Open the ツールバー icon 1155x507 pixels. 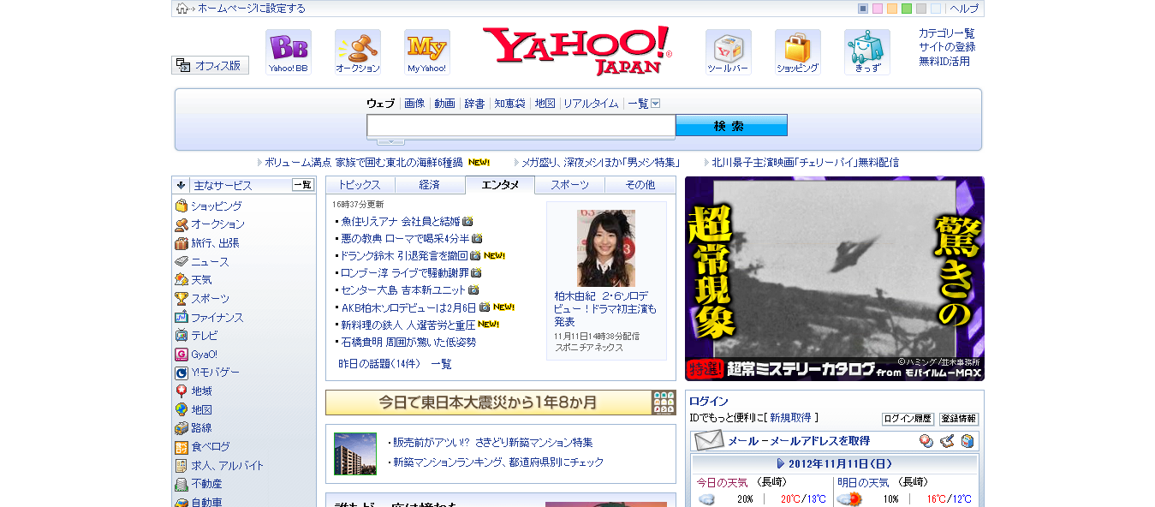click(729, 52)
